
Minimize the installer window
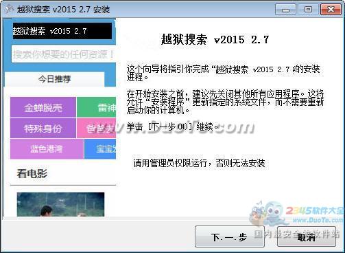pyautogui.click(x=285, y=10)
